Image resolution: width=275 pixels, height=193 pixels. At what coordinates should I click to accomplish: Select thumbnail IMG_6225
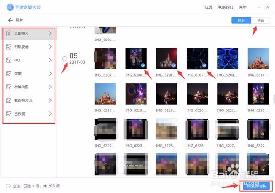pyautogui.click(x=258, y=94)
